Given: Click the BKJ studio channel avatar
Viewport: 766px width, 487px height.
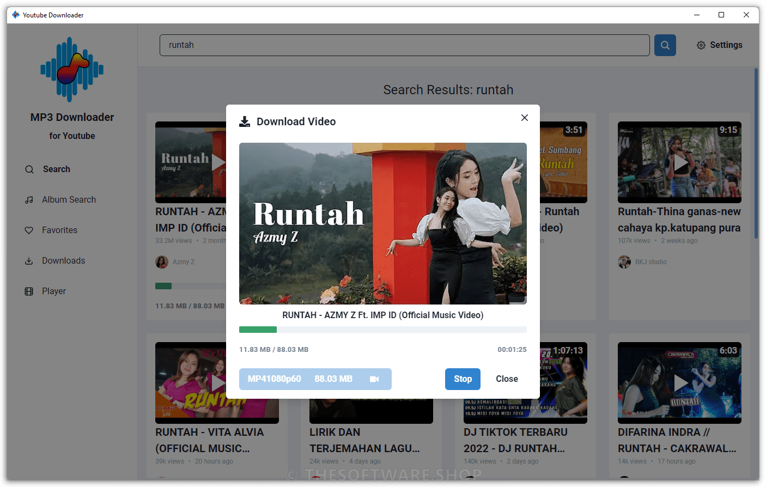Looking at the screenshot, I should click(624, 262).
